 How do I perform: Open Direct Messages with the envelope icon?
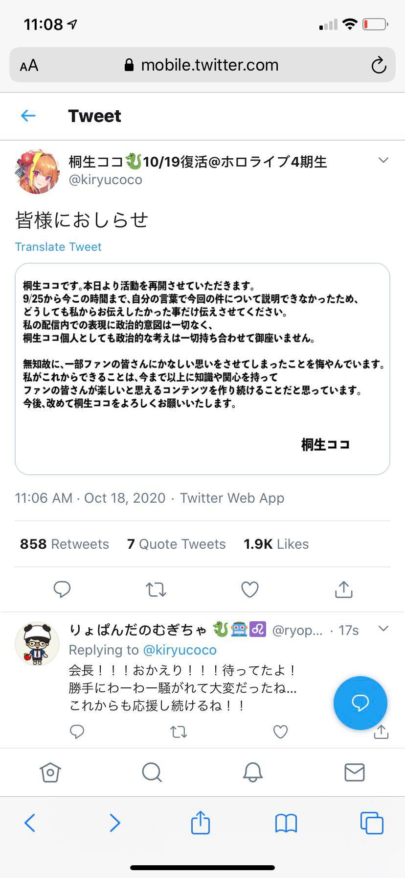[x=354, y=772]
